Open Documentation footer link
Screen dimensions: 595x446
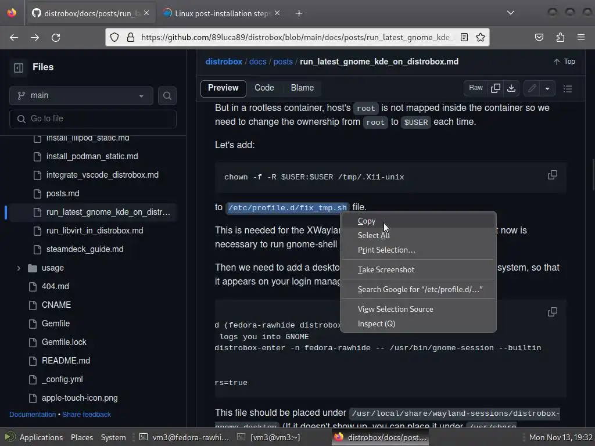coord(33,415)
